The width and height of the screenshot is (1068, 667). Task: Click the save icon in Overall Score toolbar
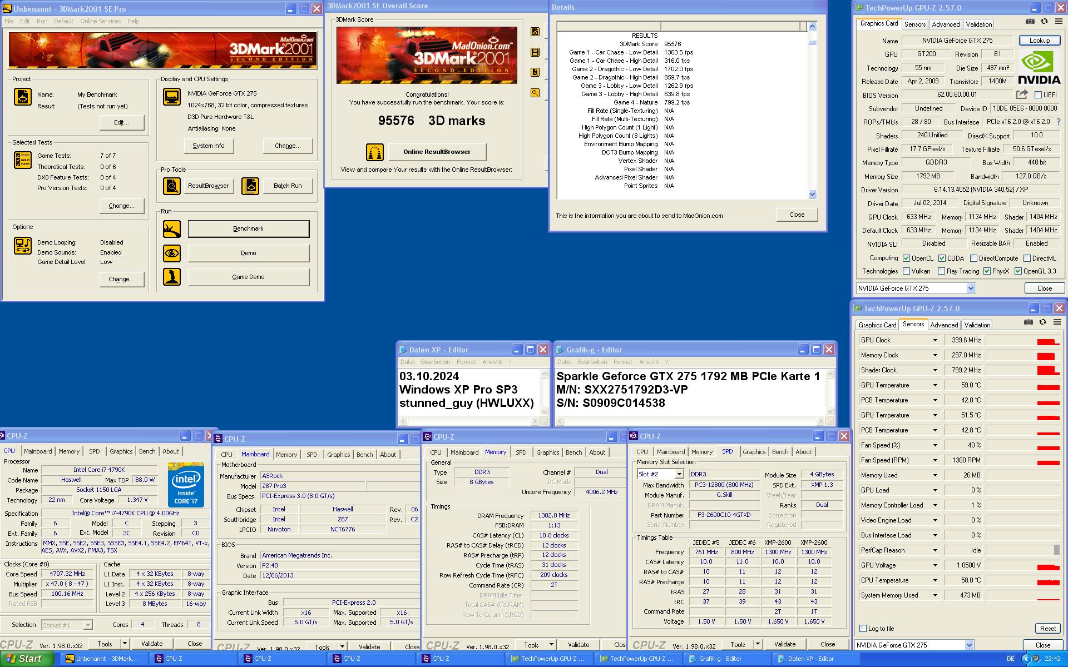[x=535, y=52]
